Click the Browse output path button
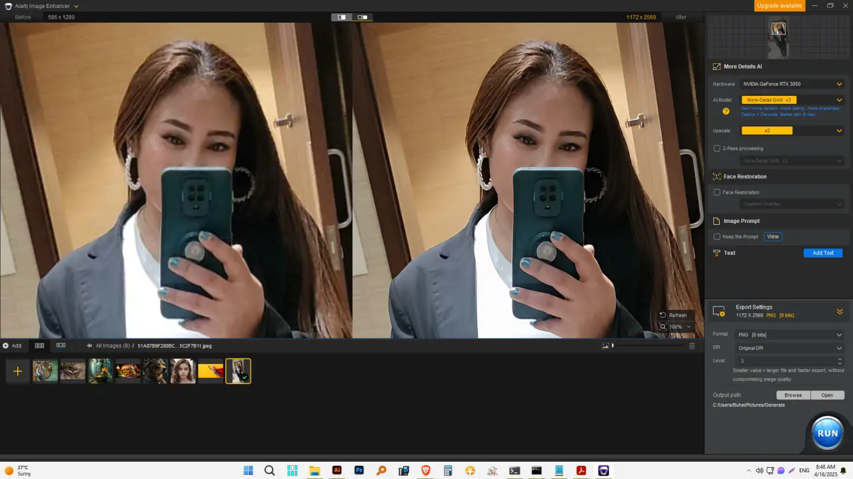The width and height of the screenshot is (853, 479). coord(793,395)
